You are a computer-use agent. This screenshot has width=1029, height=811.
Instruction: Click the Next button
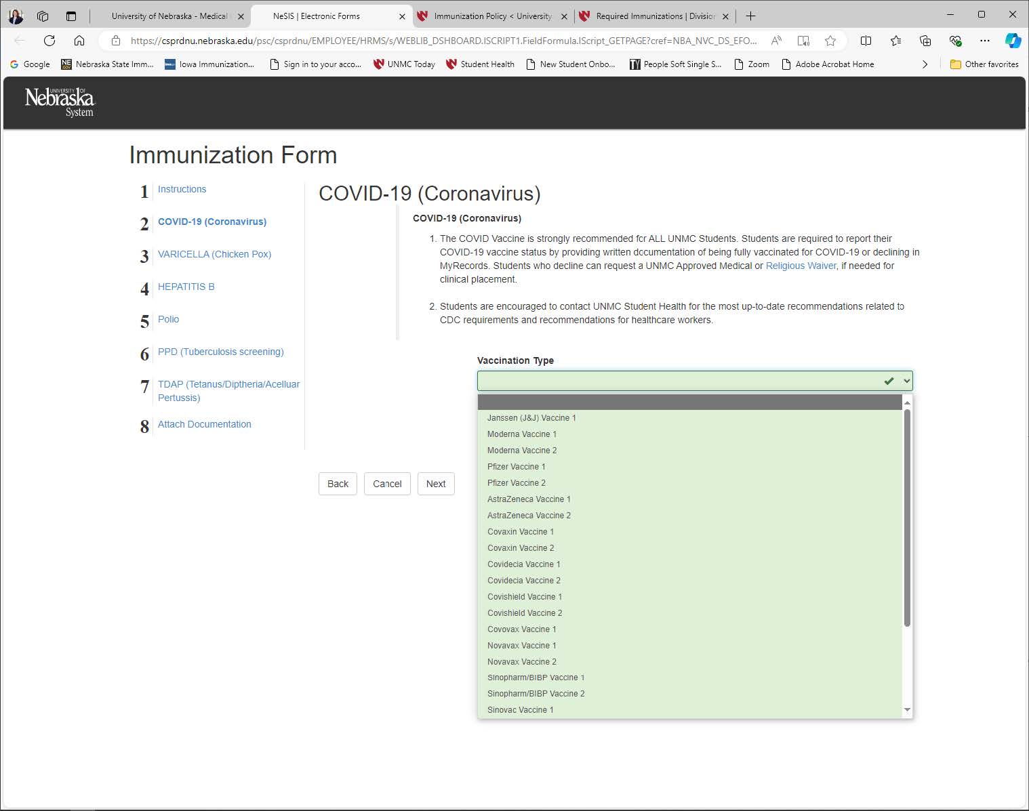pyautogui.click(x=436, y=483)
